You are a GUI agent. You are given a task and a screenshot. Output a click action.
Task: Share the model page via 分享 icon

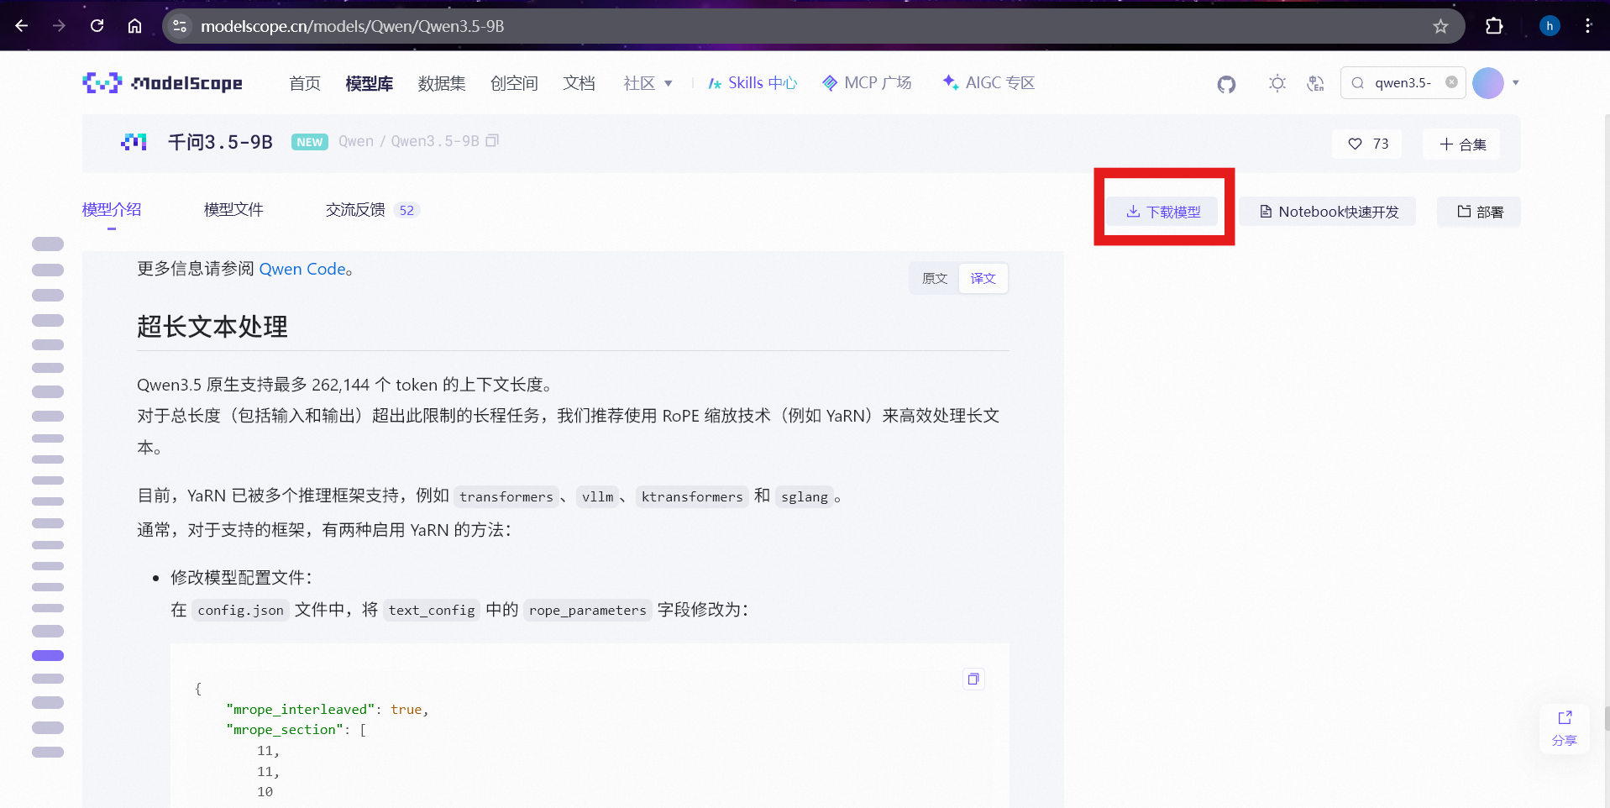point(1564,728)
